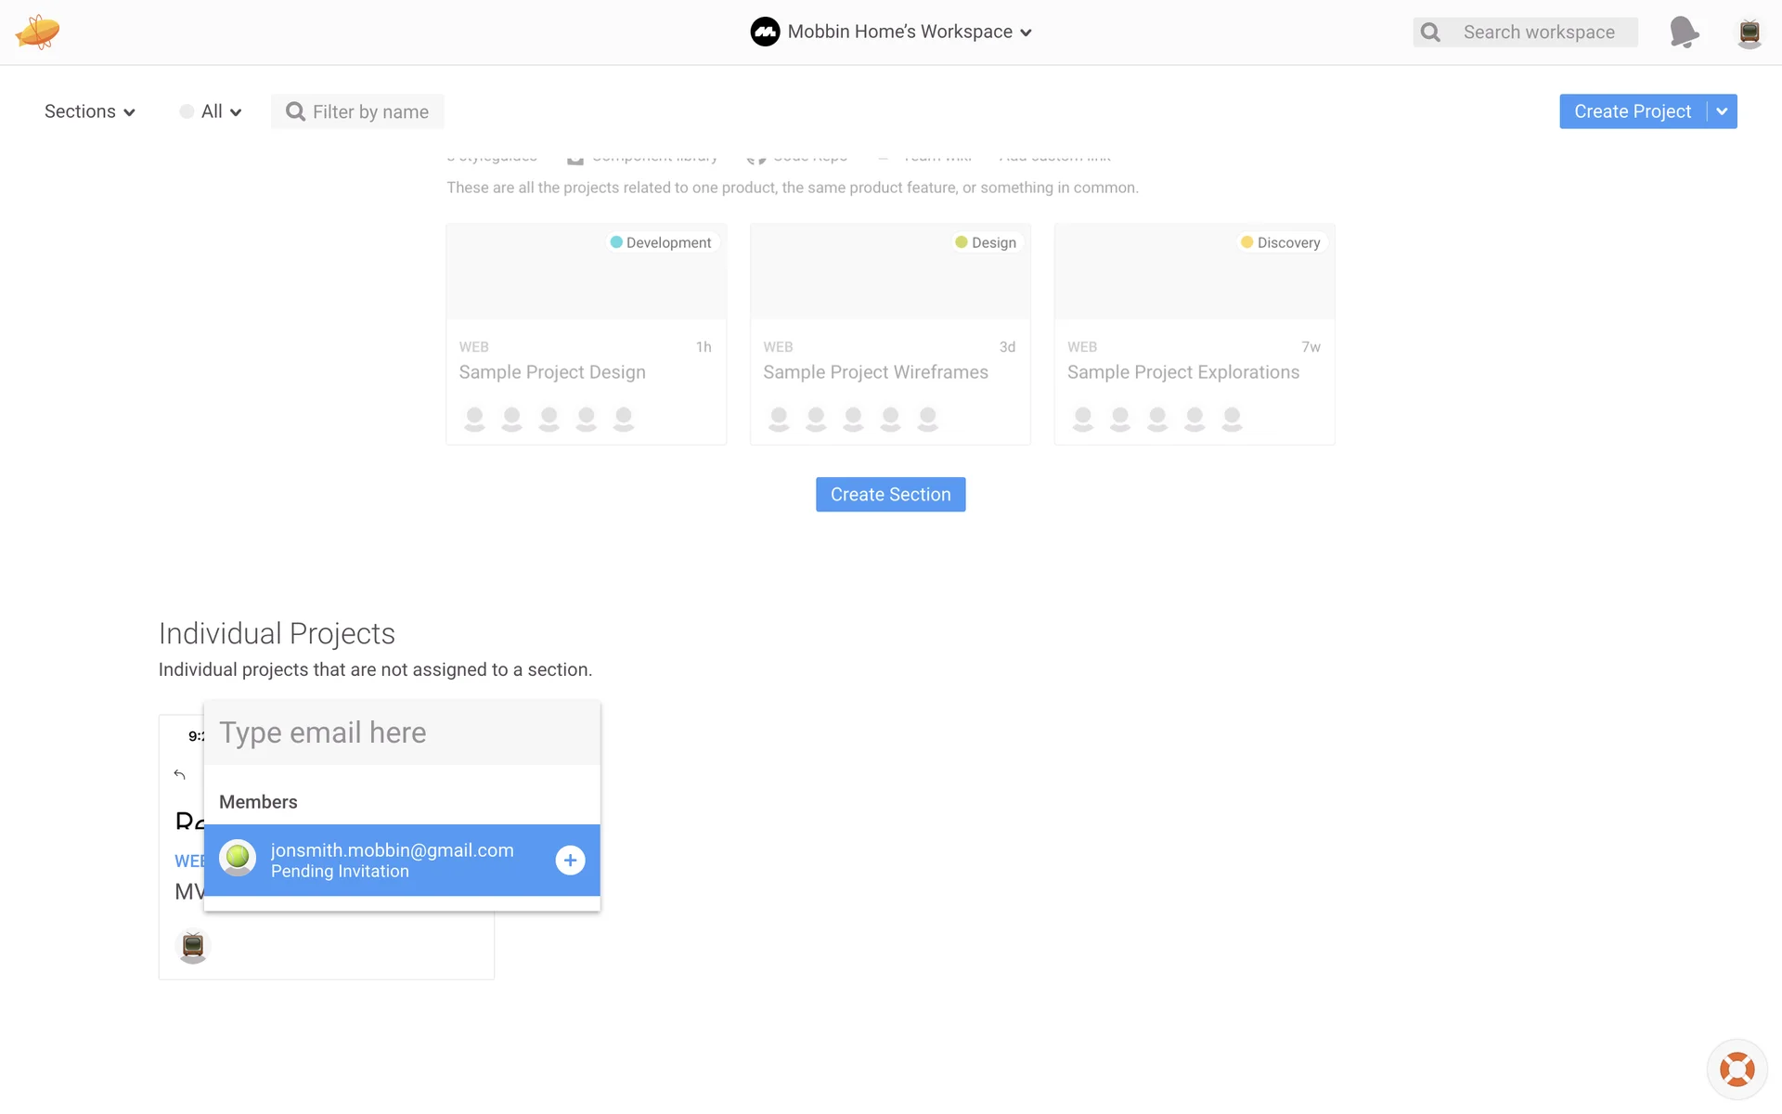Open the help lifebuoy icon

(1737, 1069)
